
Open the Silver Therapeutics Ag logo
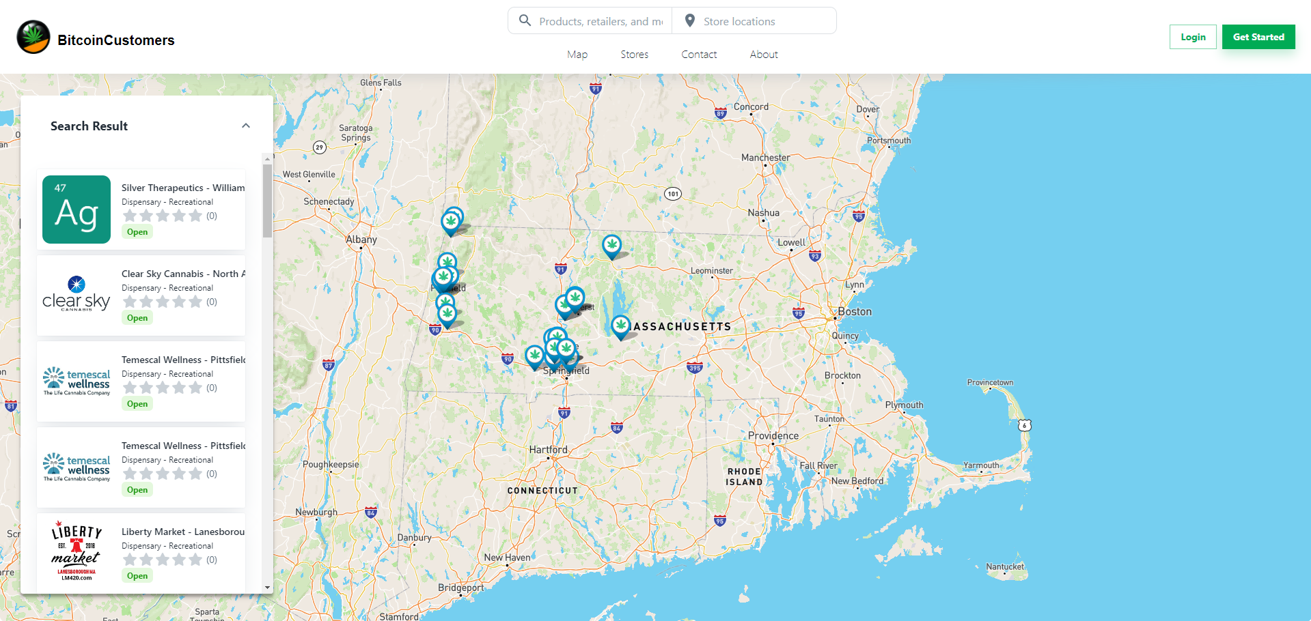coord(77,210)
